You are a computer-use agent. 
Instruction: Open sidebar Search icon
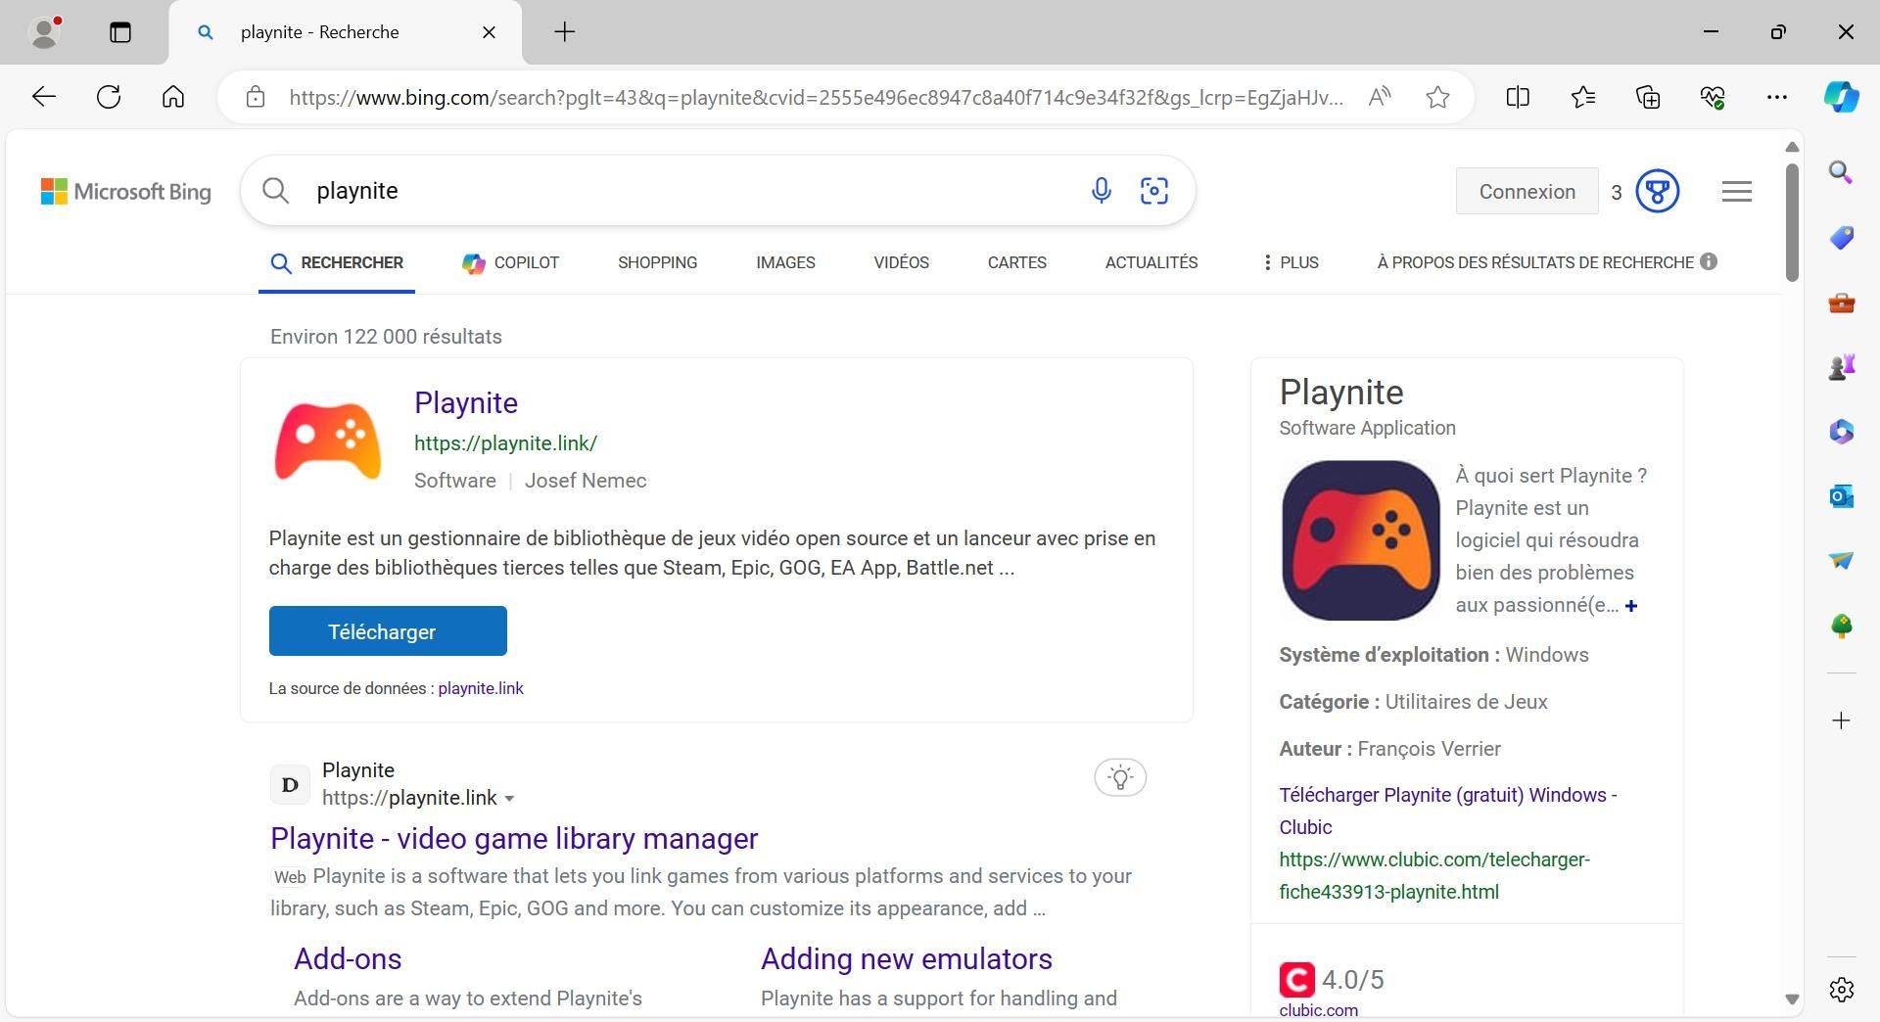pos(1841,173)
